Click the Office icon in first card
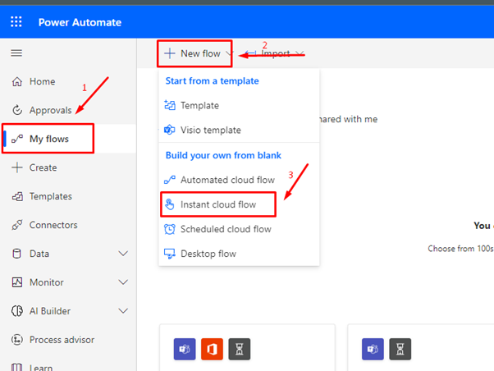Image resolution: width=494 pixels, height=371 pixels. click(212, 350)
